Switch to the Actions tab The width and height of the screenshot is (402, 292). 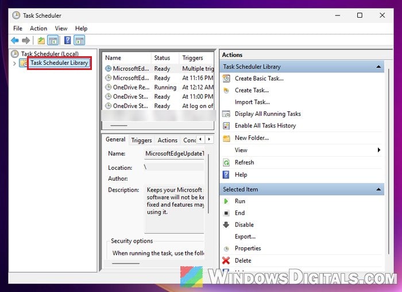click(168, 141)
